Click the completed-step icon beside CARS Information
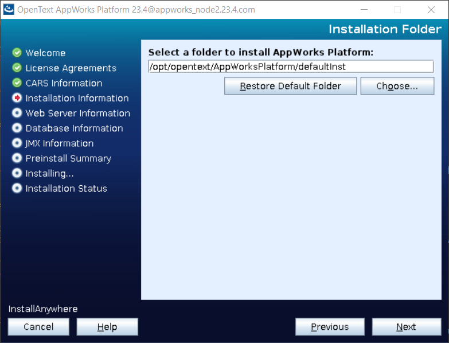Image resolution: width=449 pixels, height=343 pixels. pyautogui.click(x=17, y=83)
